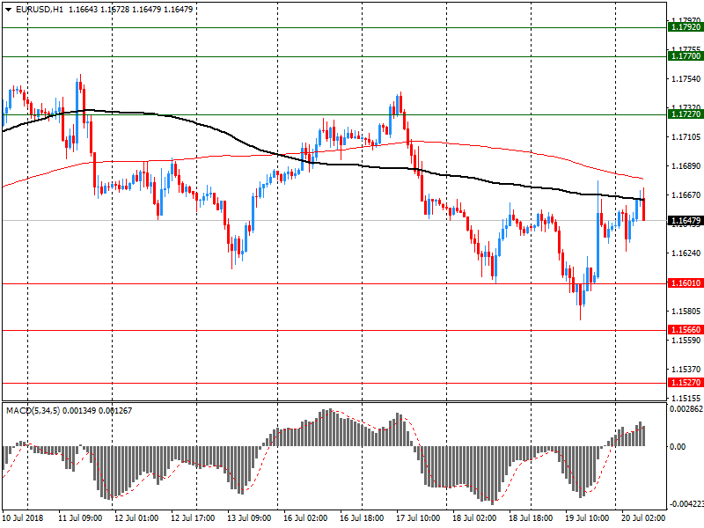Screen dimensions: 704x528
Task: Click the MACD 0.00 zero-line label
Action: 678,447
